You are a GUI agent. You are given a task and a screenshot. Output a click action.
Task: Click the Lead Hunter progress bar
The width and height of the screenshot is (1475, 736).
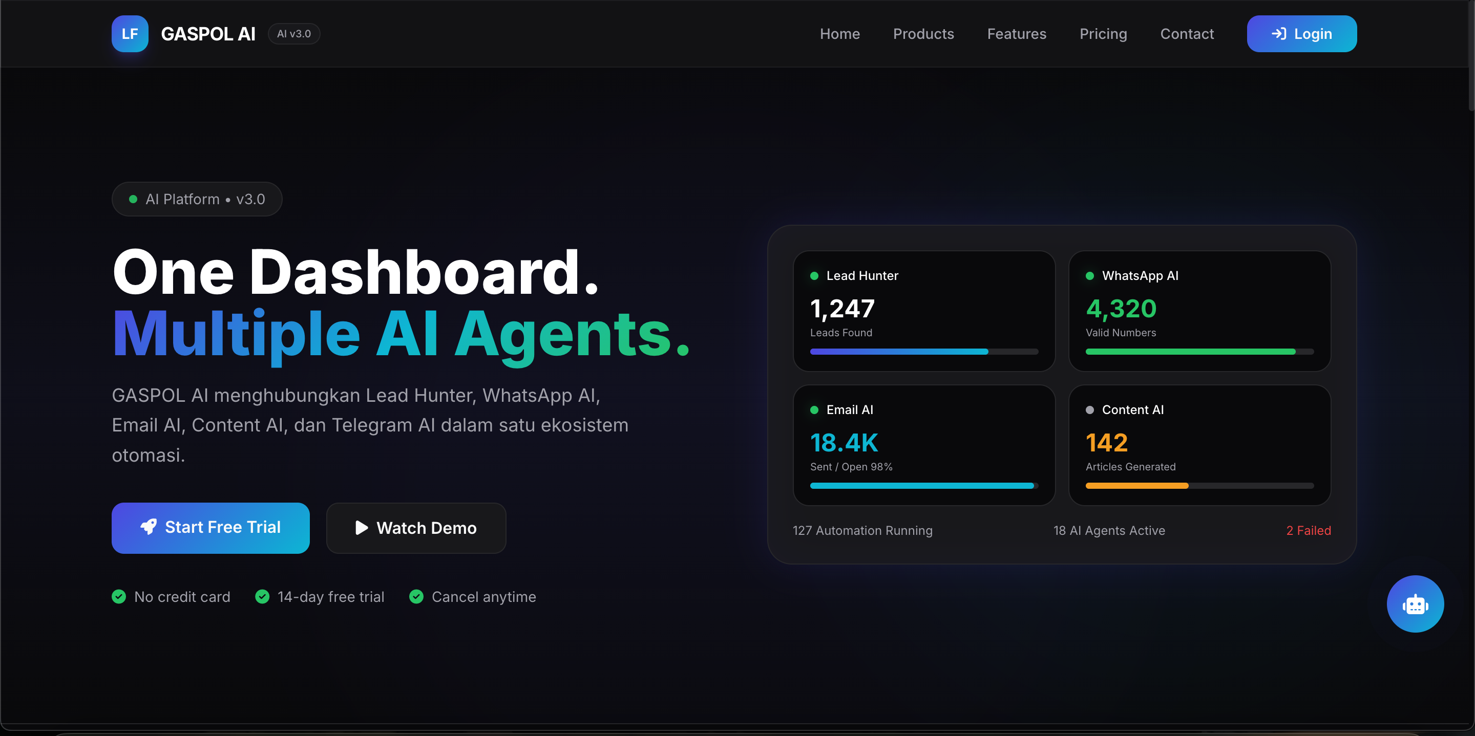(924, 352)
